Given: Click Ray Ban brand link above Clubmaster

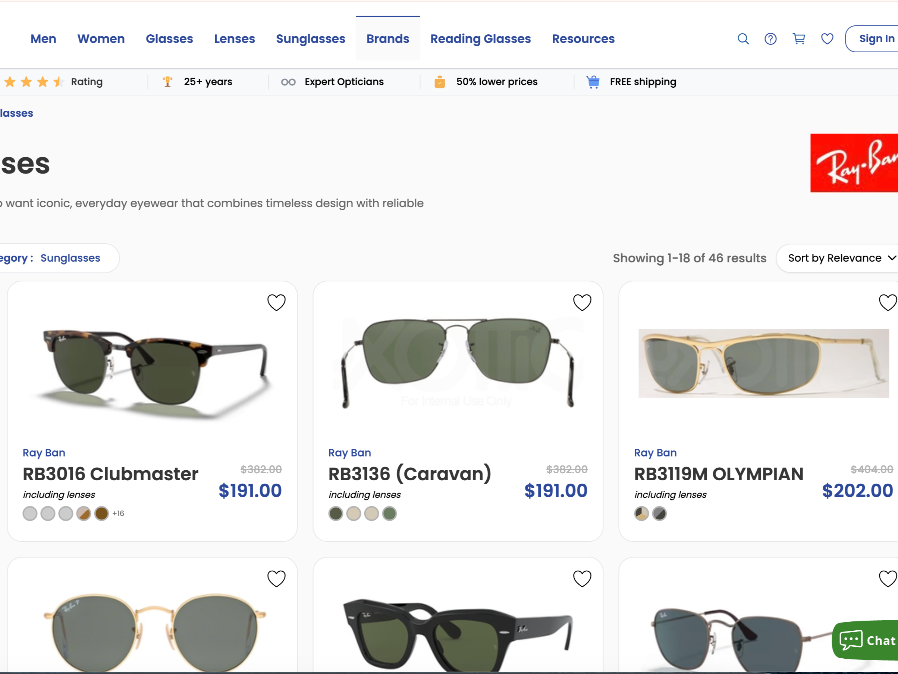Looking at the screenshot, I should [44, 453].
